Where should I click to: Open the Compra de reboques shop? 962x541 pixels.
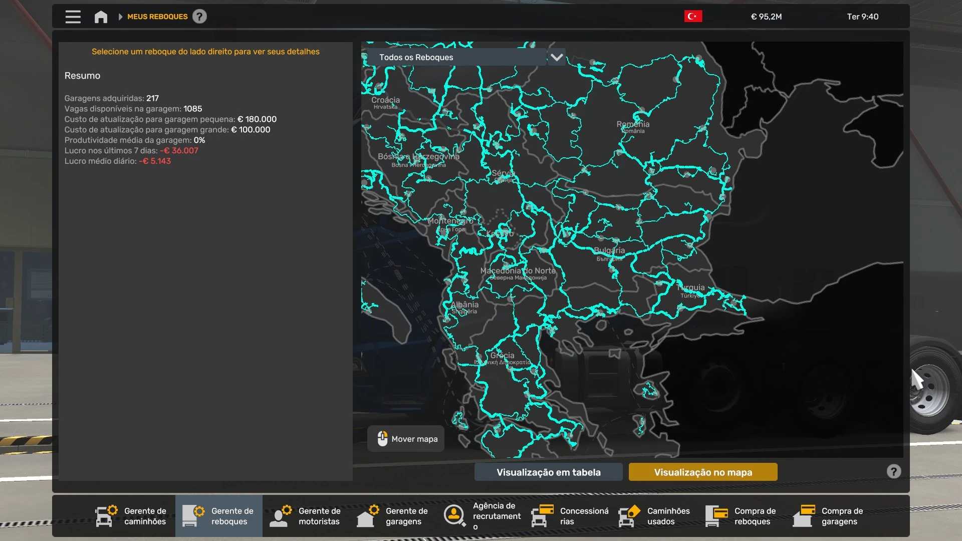[742, 516]
